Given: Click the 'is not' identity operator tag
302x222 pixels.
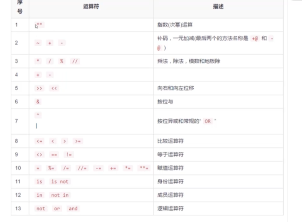Looking at the screenshot, I should (x=60, y=182).
